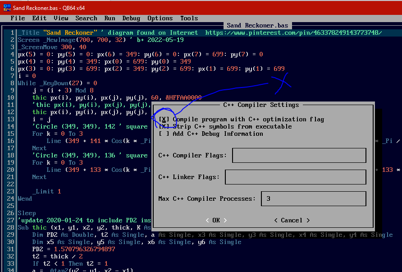402x272 pixels.
Task: Click the QB64 application icon in title bar
Action: [7, 8]
